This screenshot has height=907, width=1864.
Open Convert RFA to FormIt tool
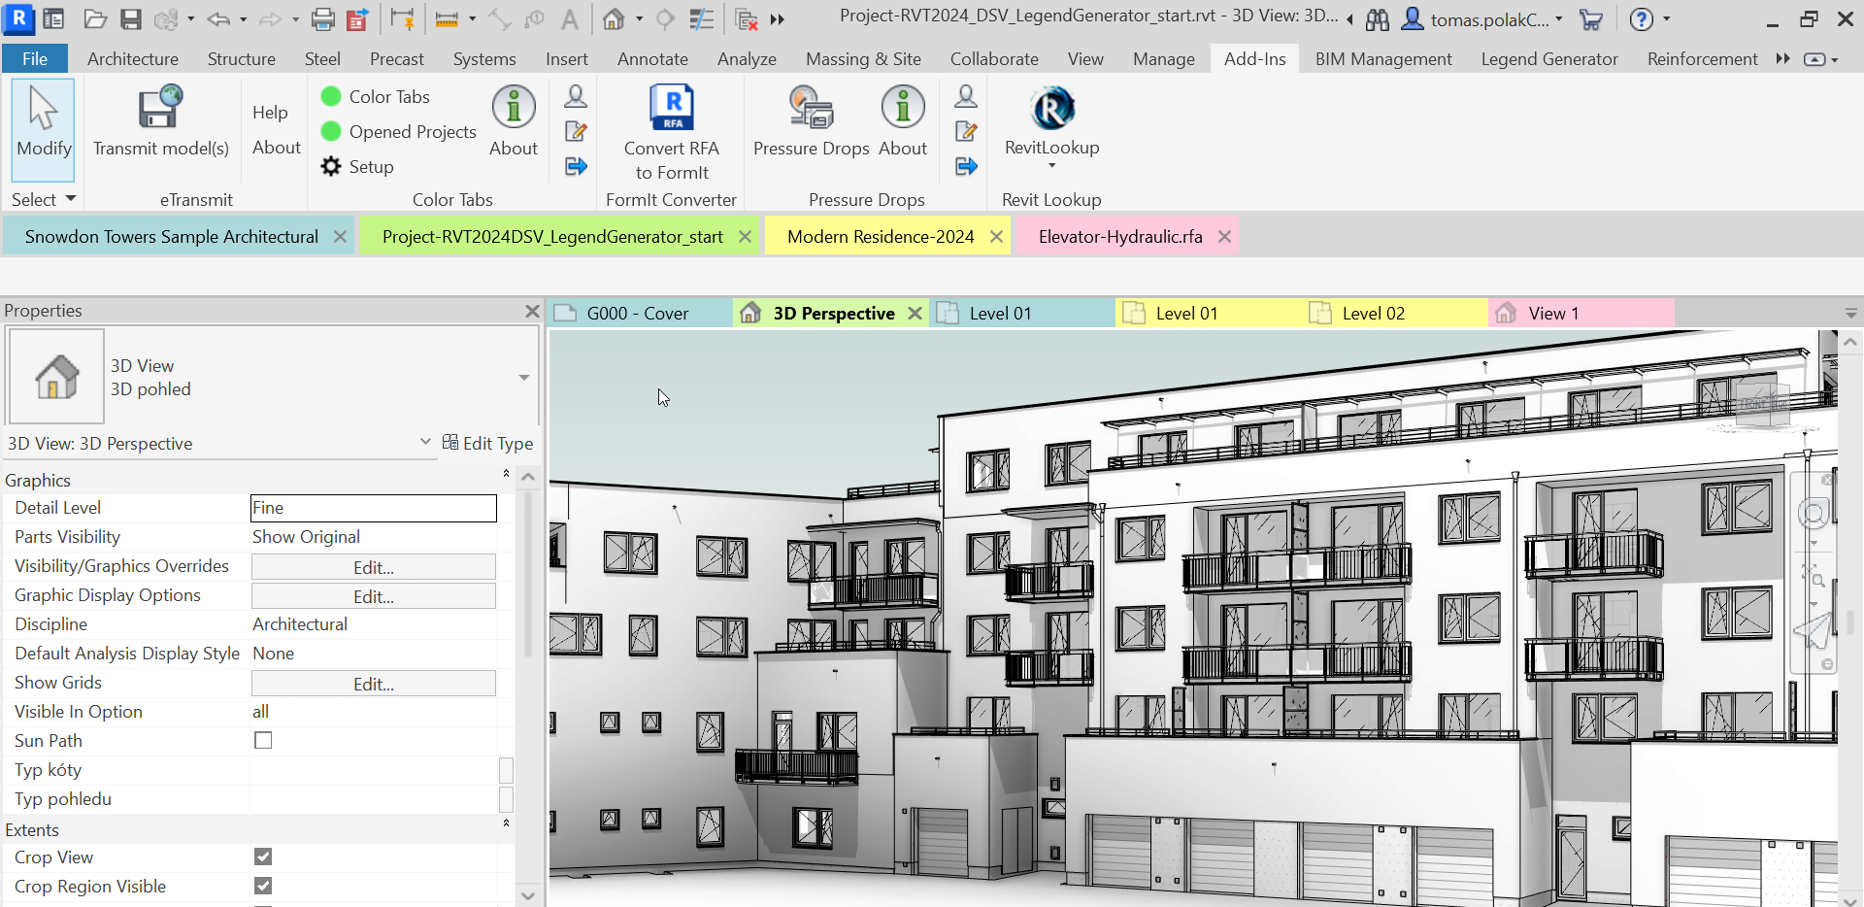pos(672,133)
